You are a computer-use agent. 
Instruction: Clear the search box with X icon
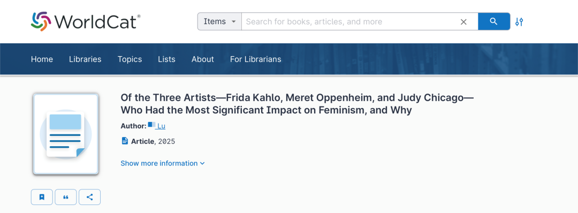(x=463, y=22)
